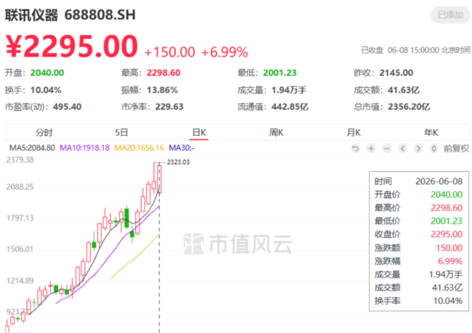Click the 流通值 value 442.85亿
This screenshot has width=472, height=333.
(290, 107)
